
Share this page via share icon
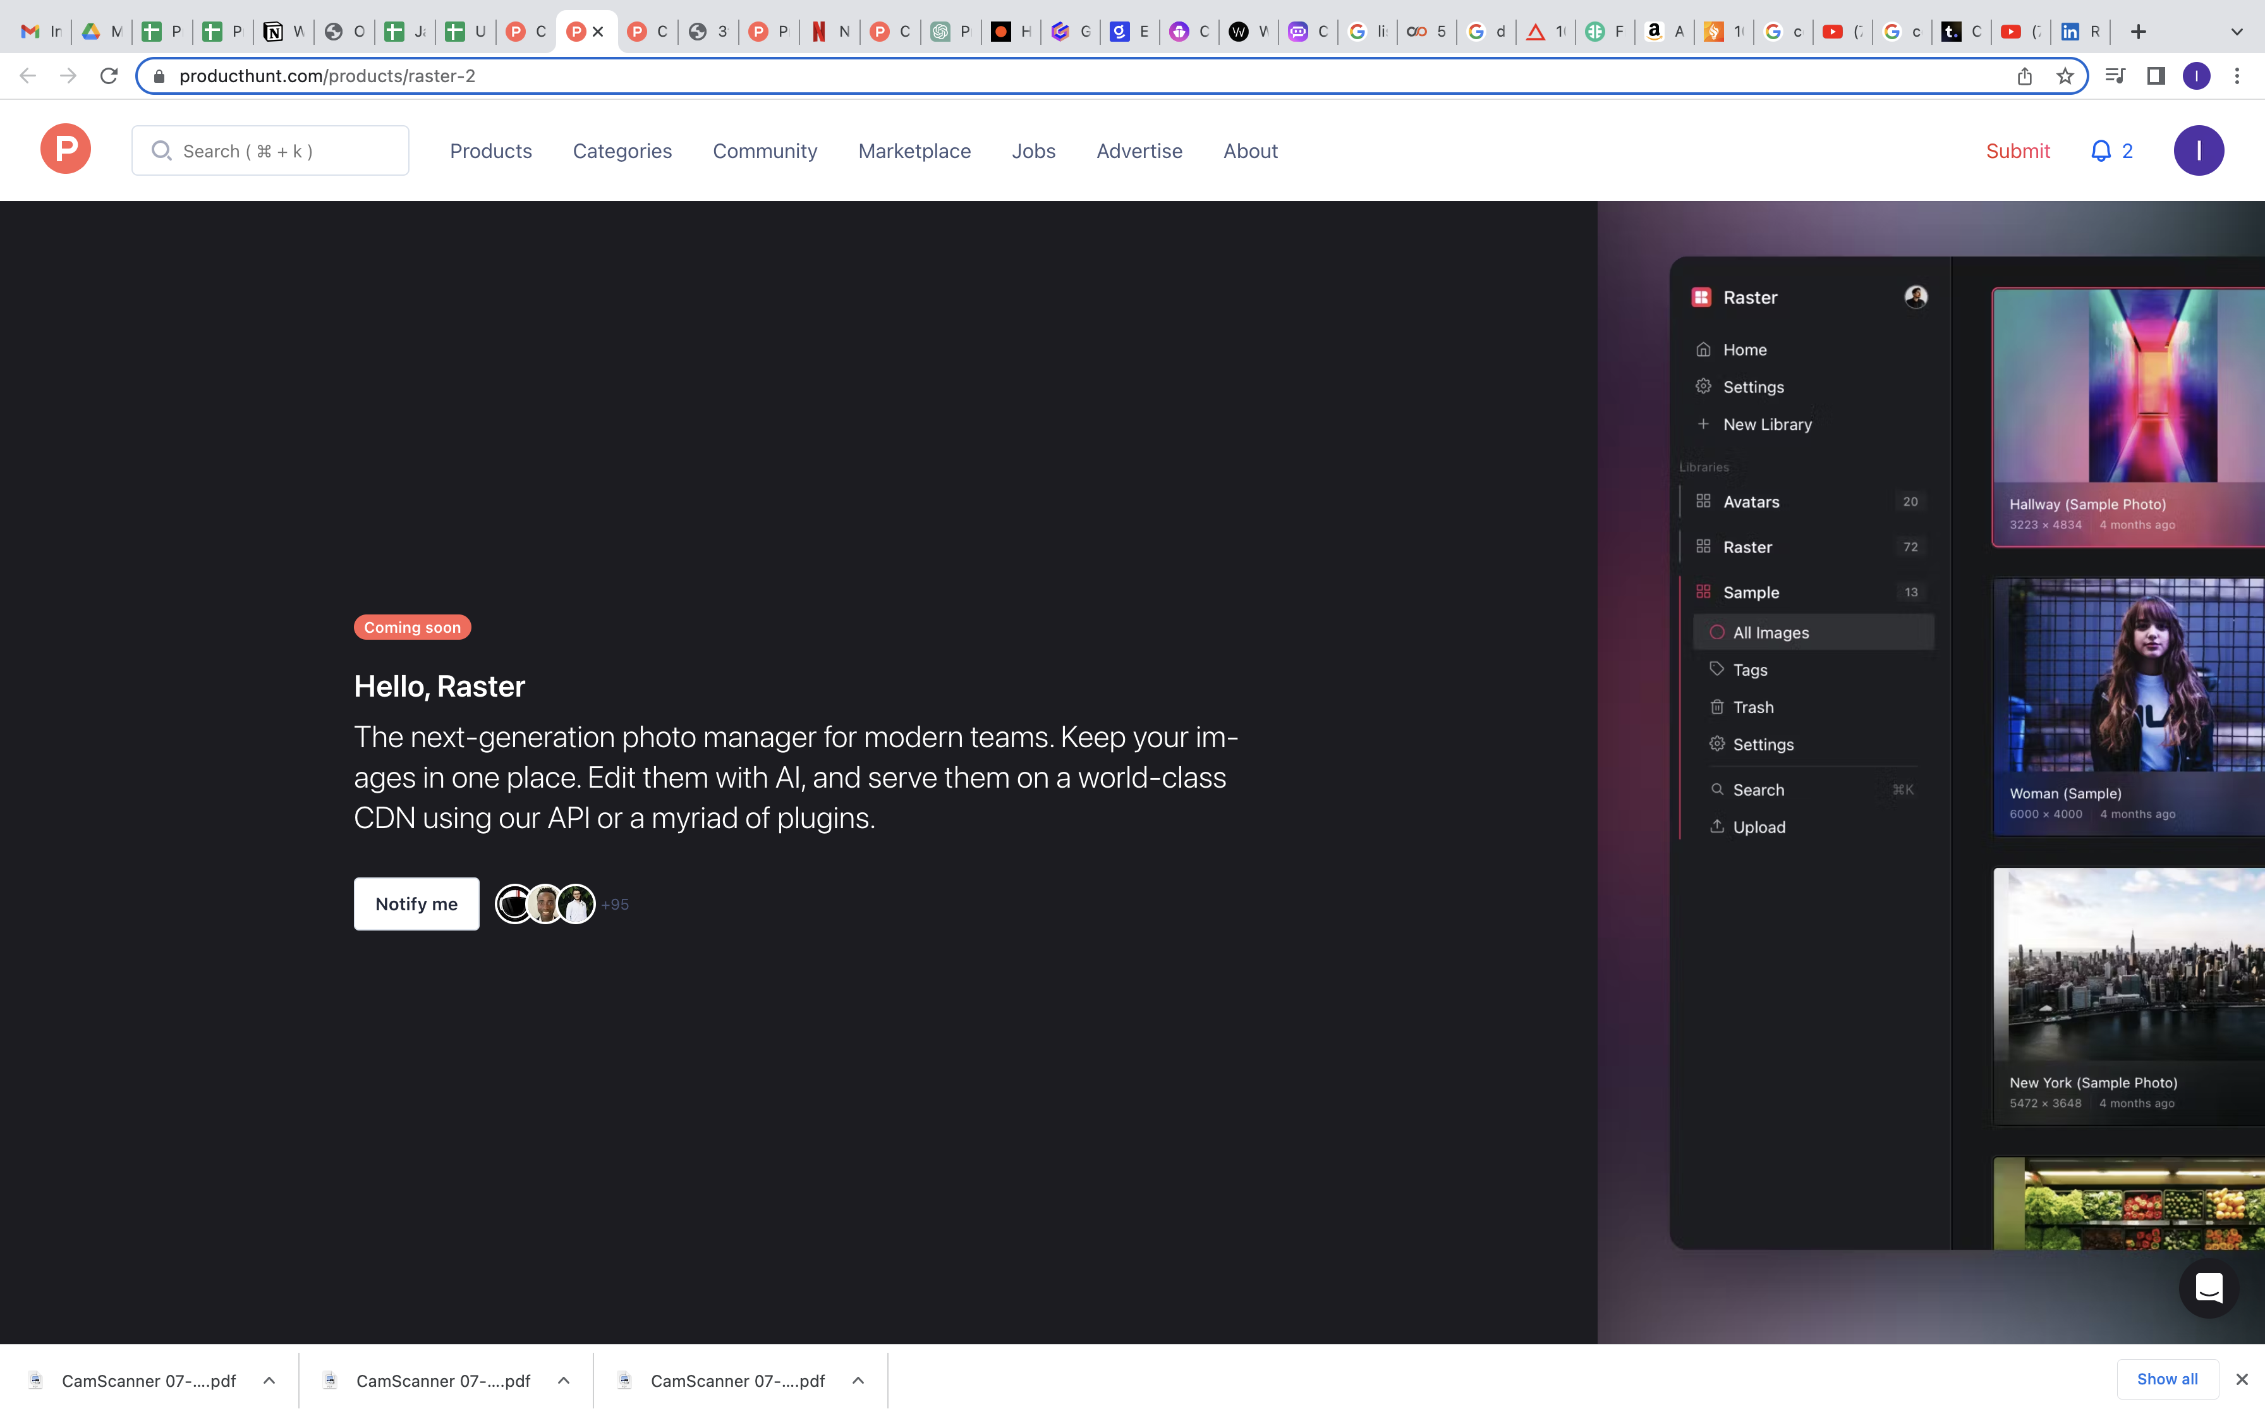(x=2024, y=76)
